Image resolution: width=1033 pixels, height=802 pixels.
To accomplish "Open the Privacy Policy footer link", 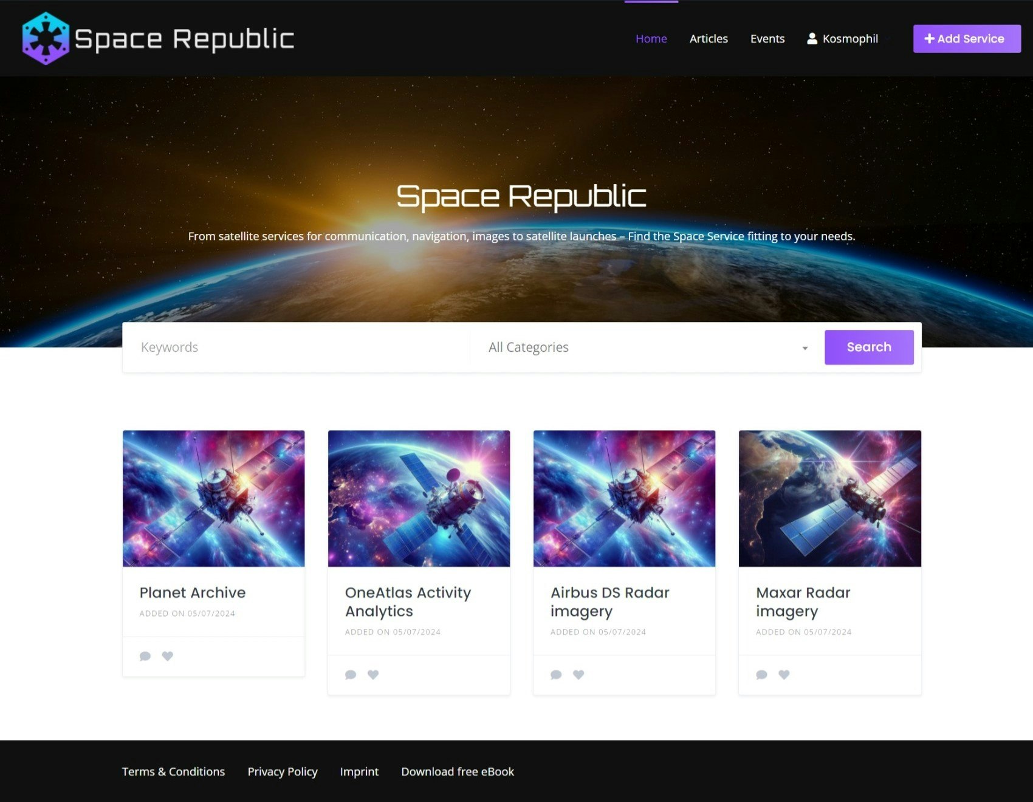I will pos(283,772).
